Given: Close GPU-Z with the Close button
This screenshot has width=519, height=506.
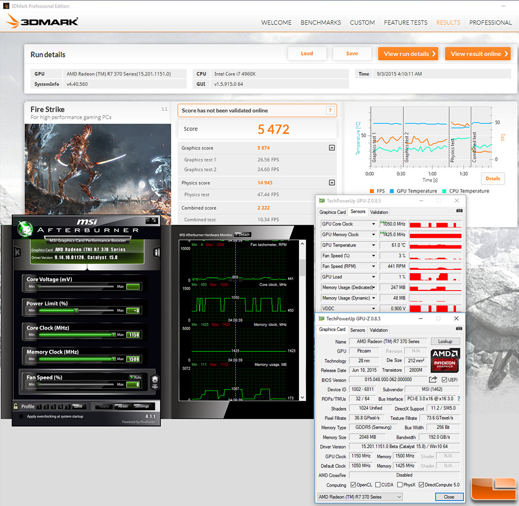Looking at the screenshot, I should 449,497.
